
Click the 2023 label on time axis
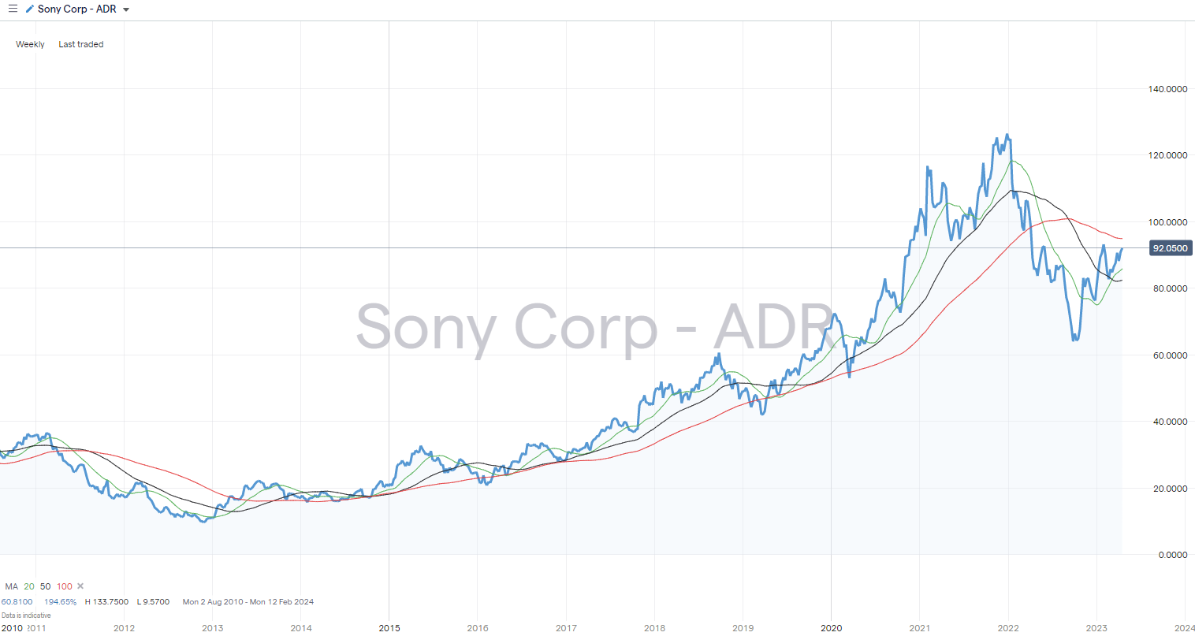[1096, 628]
